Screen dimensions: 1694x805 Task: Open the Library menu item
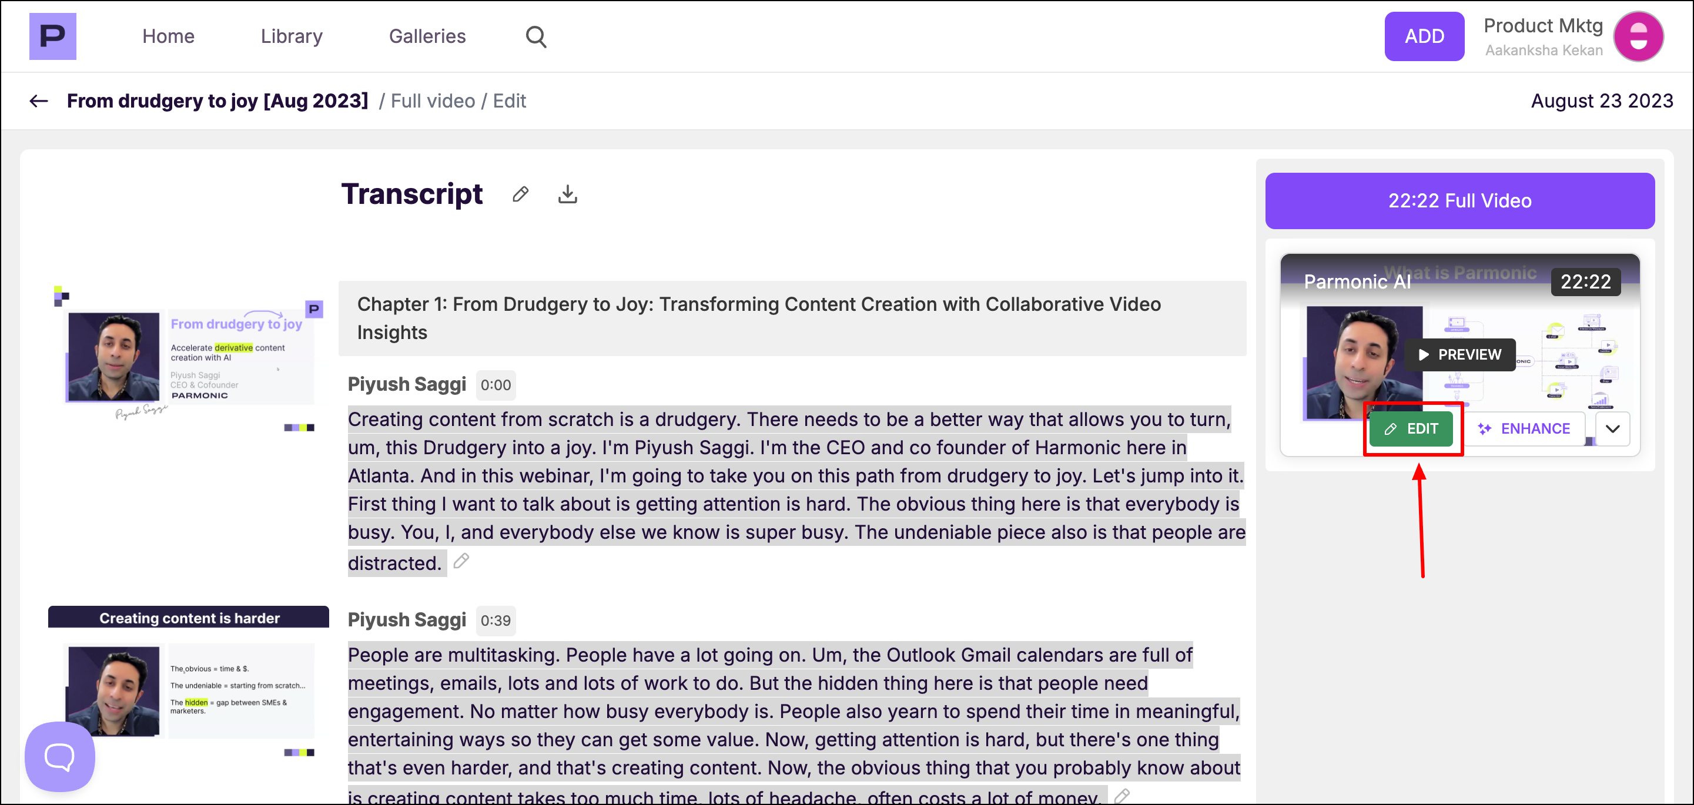pyautogui.click(x=292, y=36)
